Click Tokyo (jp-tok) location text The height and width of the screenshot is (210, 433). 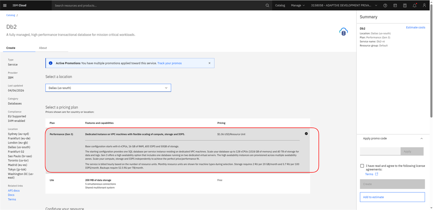pyautogui.click(x=17, y=169)
